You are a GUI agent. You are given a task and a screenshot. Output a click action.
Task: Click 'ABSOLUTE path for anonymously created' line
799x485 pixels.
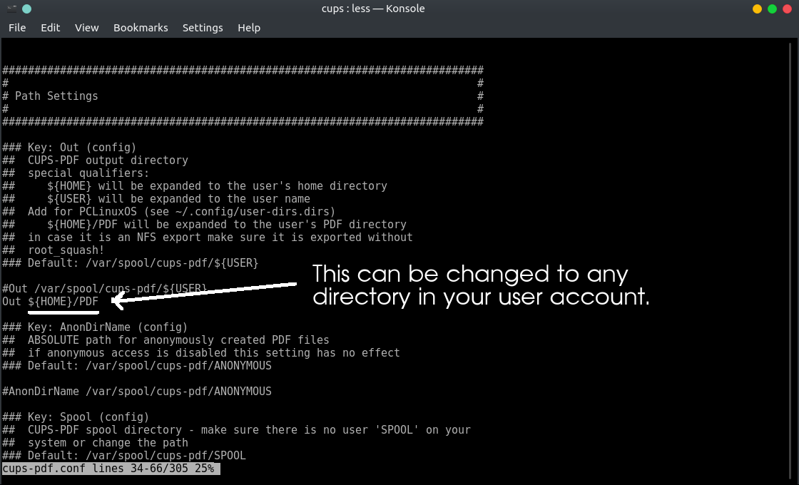click(166, 339)
